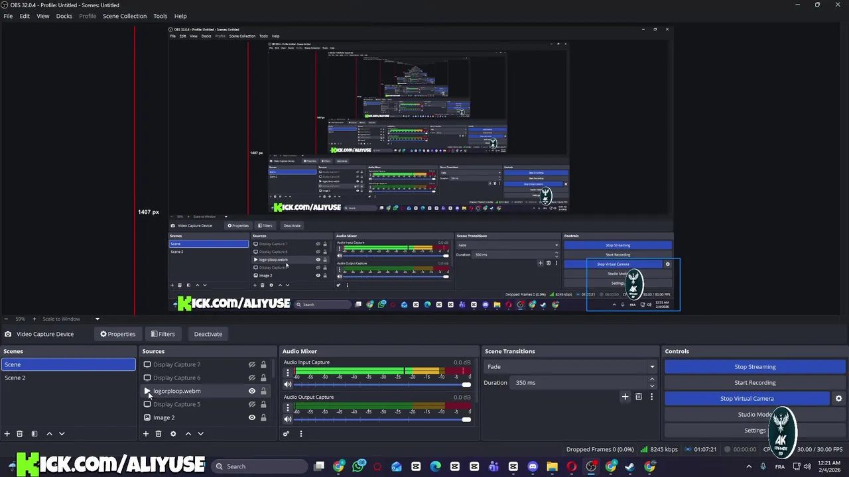
Task: Zoom in preview using plus icon
Action: [34, 319]
